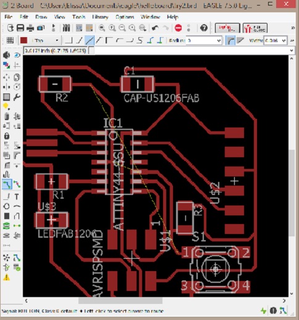Click the Use library books icon
The image size is (299, 320).
pyautogui.click(x=66, y=28)
